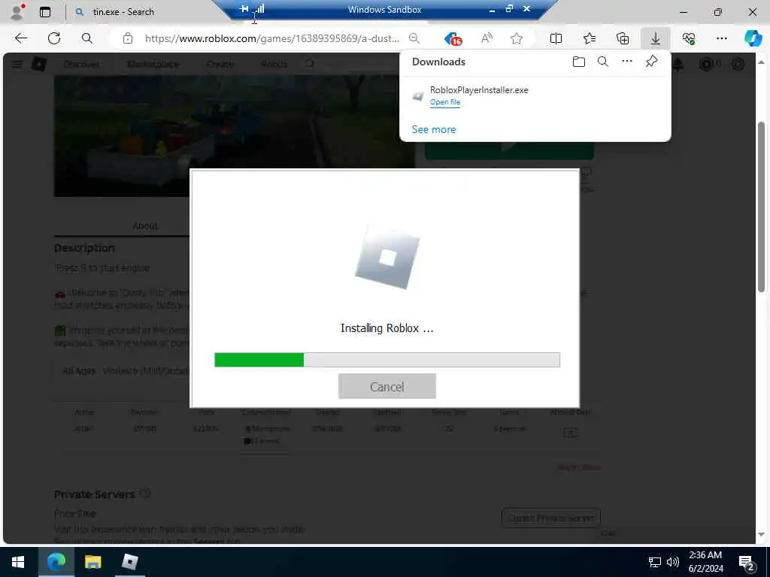This screenshot has width=770, height=577.
Task: Click the Roblox navbar search icon
Action: 310,65
